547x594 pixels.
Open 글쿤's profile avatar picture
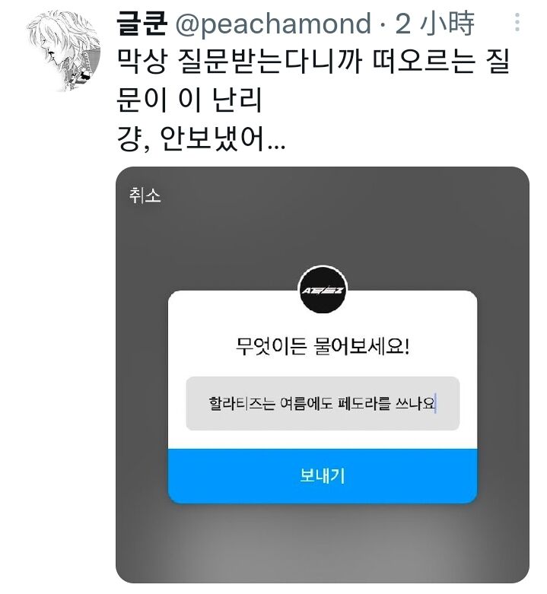pos(64,51)
